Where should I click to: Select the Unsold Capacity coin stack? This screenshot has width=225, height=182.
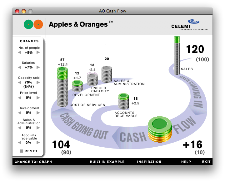click(x=92, y=79)
